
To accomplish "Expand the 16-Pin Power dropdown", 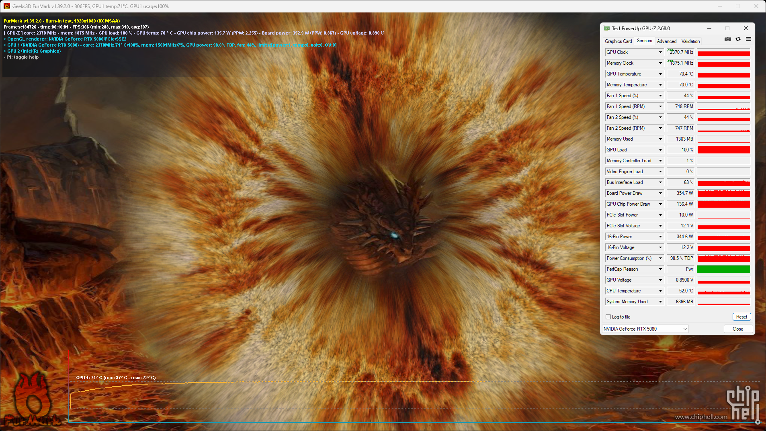I will (x=660, y=237).
